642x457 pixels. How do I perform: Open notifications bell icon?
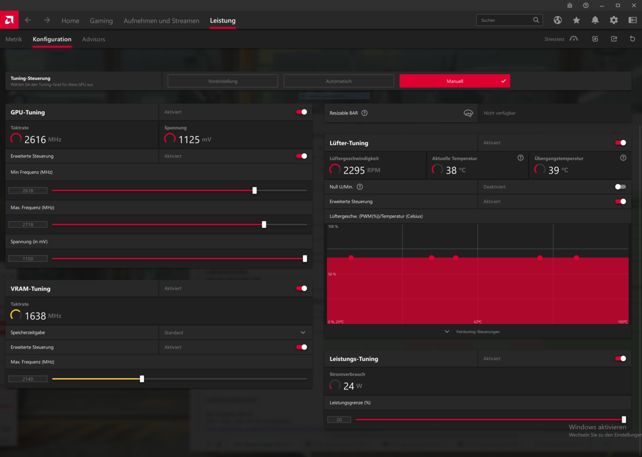click(x=595, y=20)
